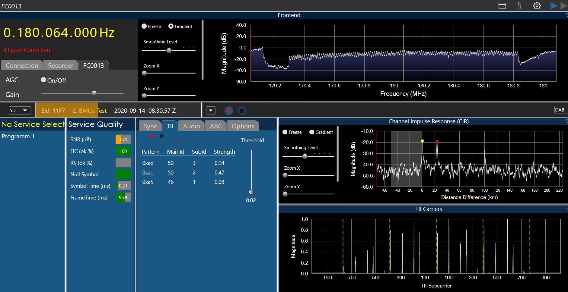Click small red record dot in TII tab
568x292 pixels.
click(151, 136)
